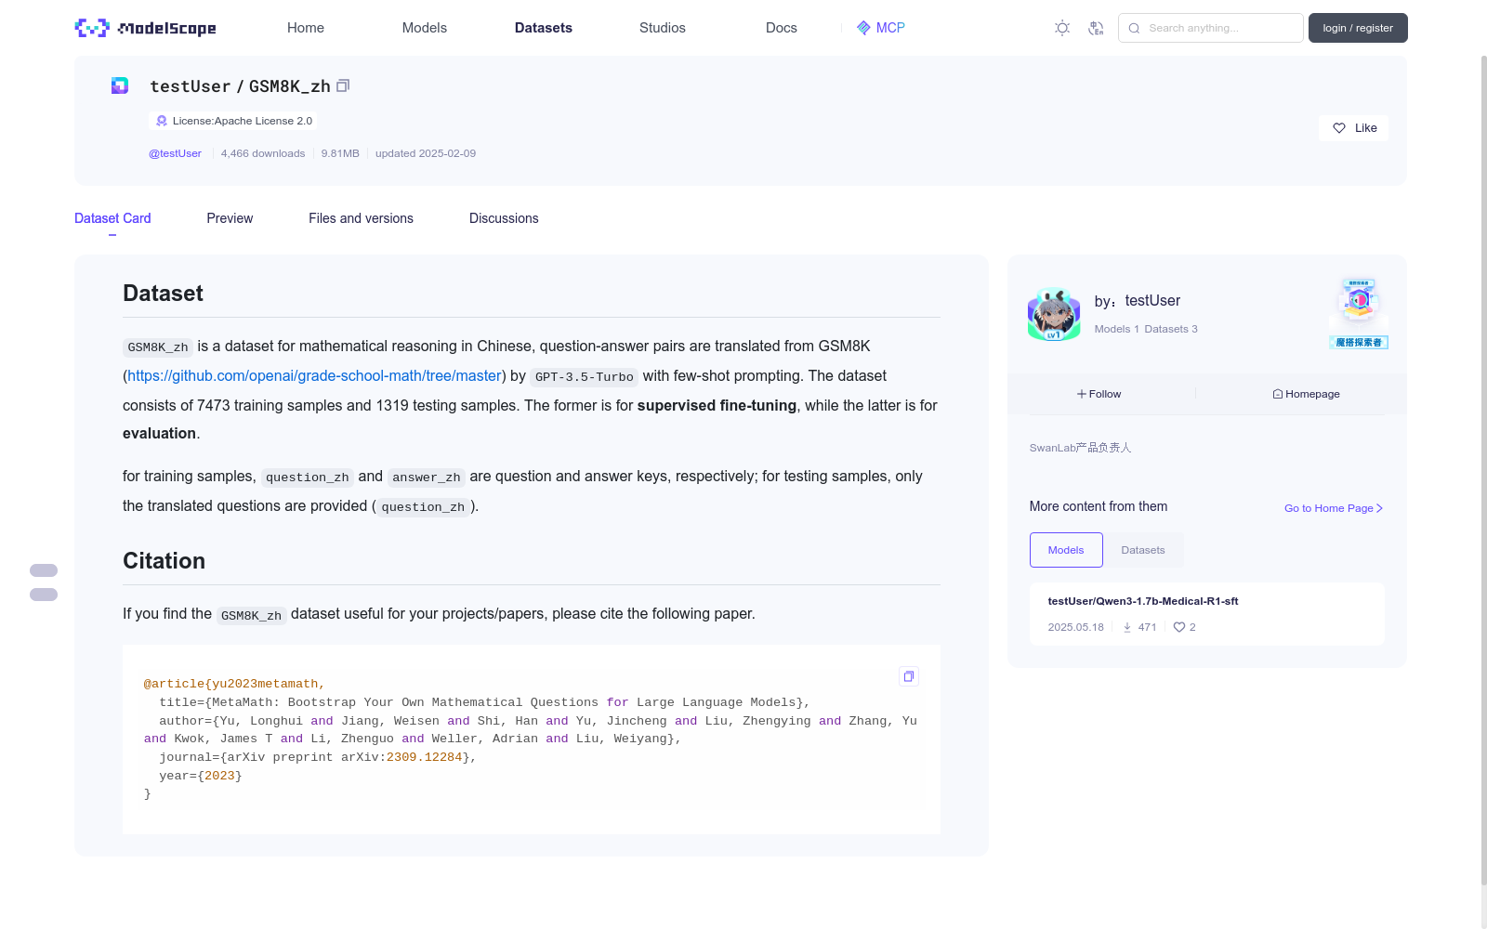Click '4,466 downloads' text
The image size is (1487, 929).
tap(263, 153)
